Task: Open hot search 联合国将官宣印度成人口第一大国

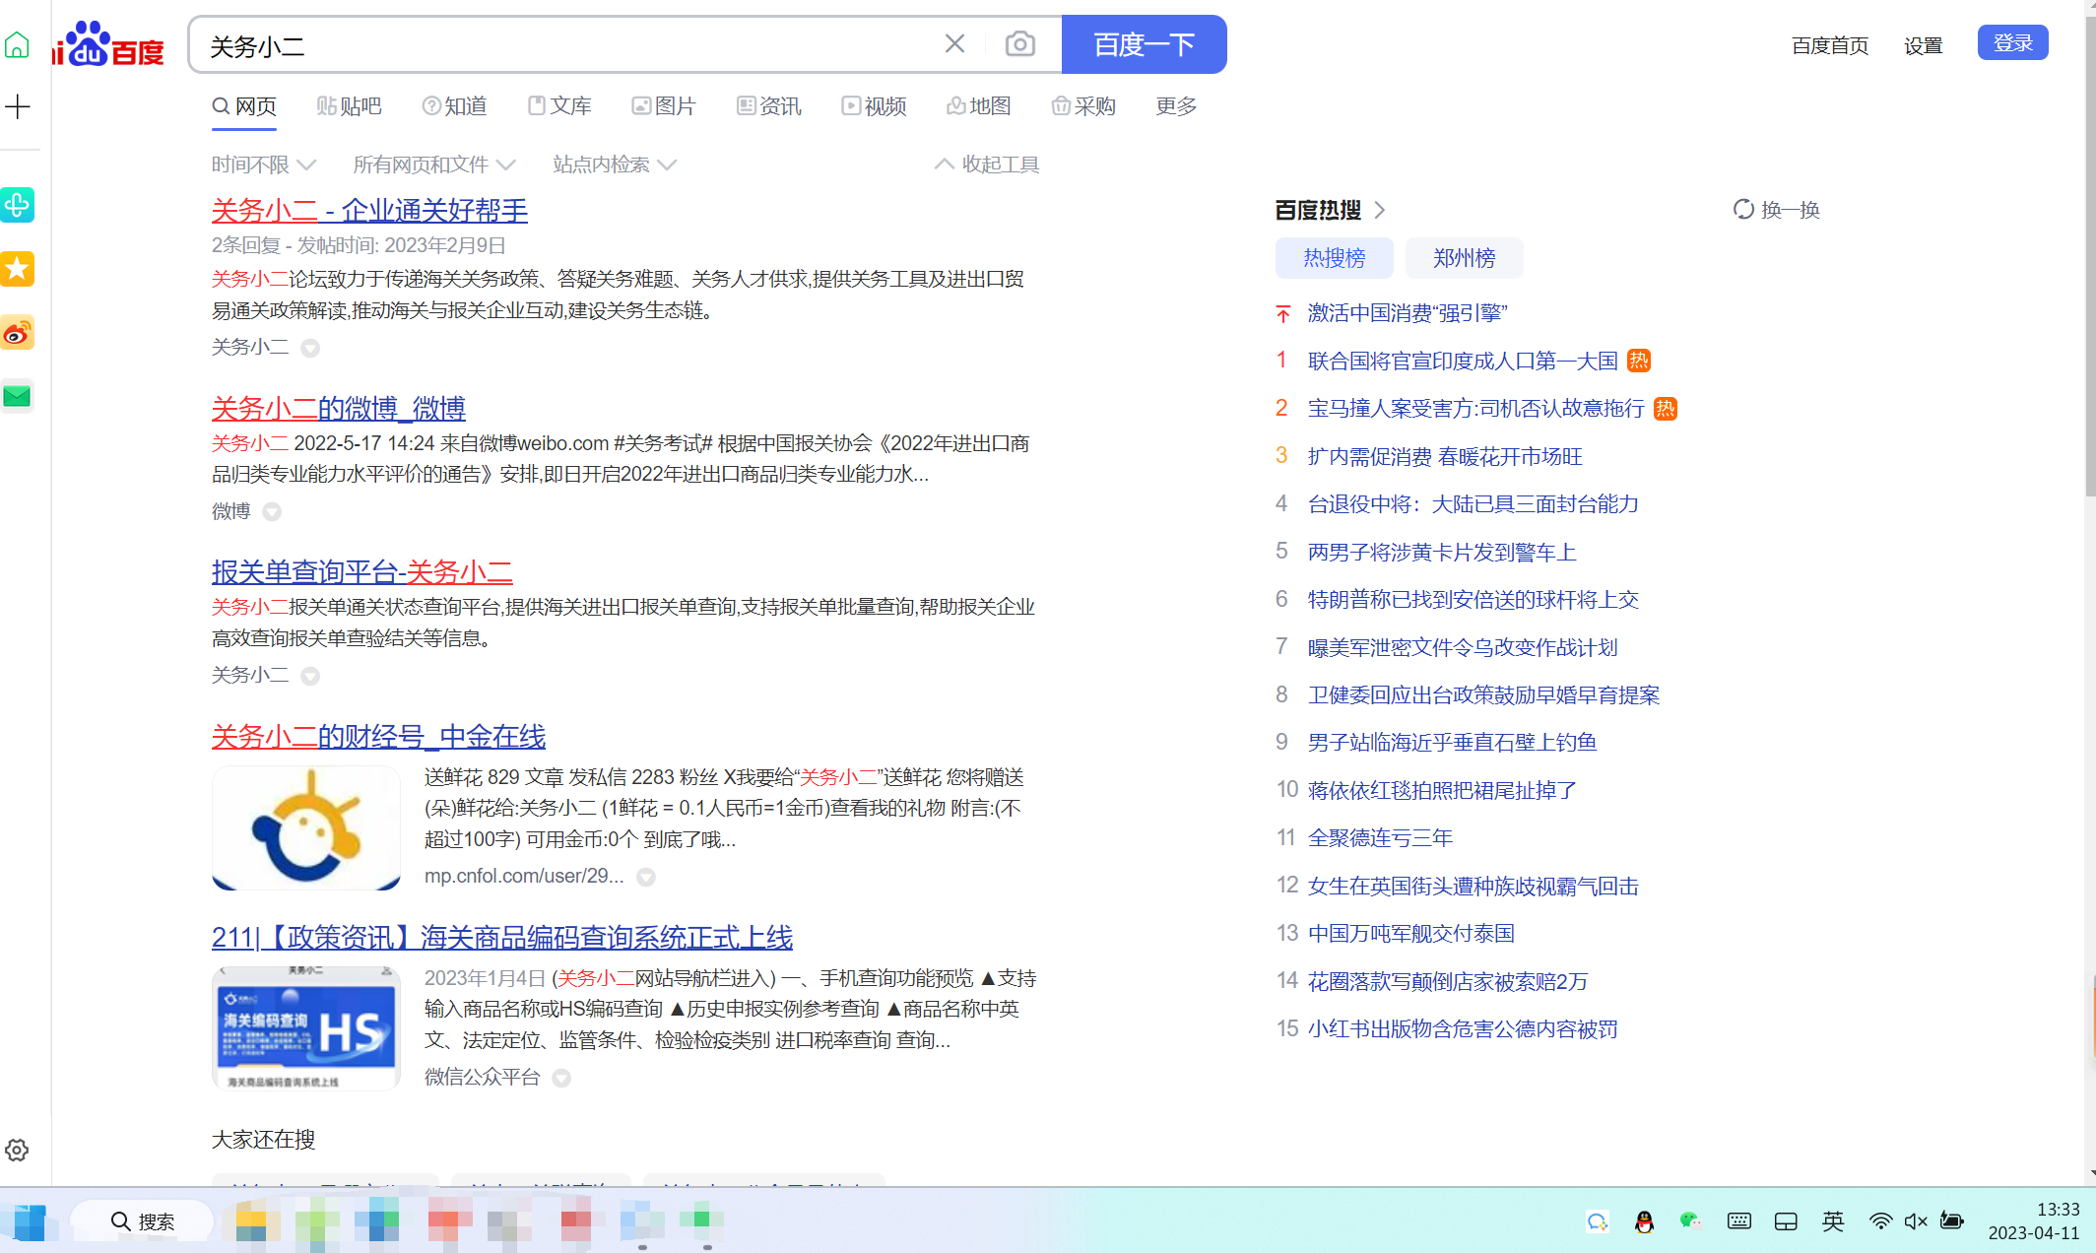Action: click(1463, 361)
